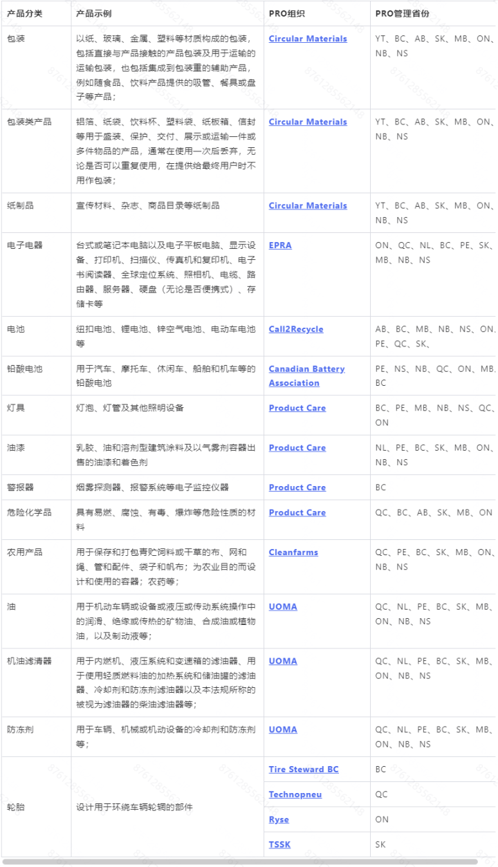Viewport: 498px width, 867px height.
Task: Open Product Care link in 警报器 row
Action: tap(297, 487)
